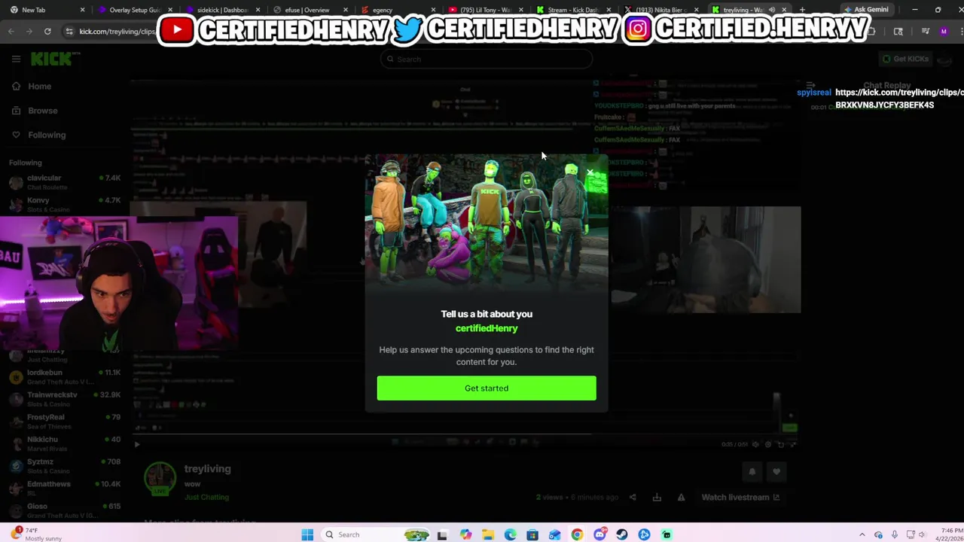Image resolution: width=964 pixels, height=542 pixels.
Task: Focus the Kick search field
Action: pyautogui.click(x=487, y=59)
